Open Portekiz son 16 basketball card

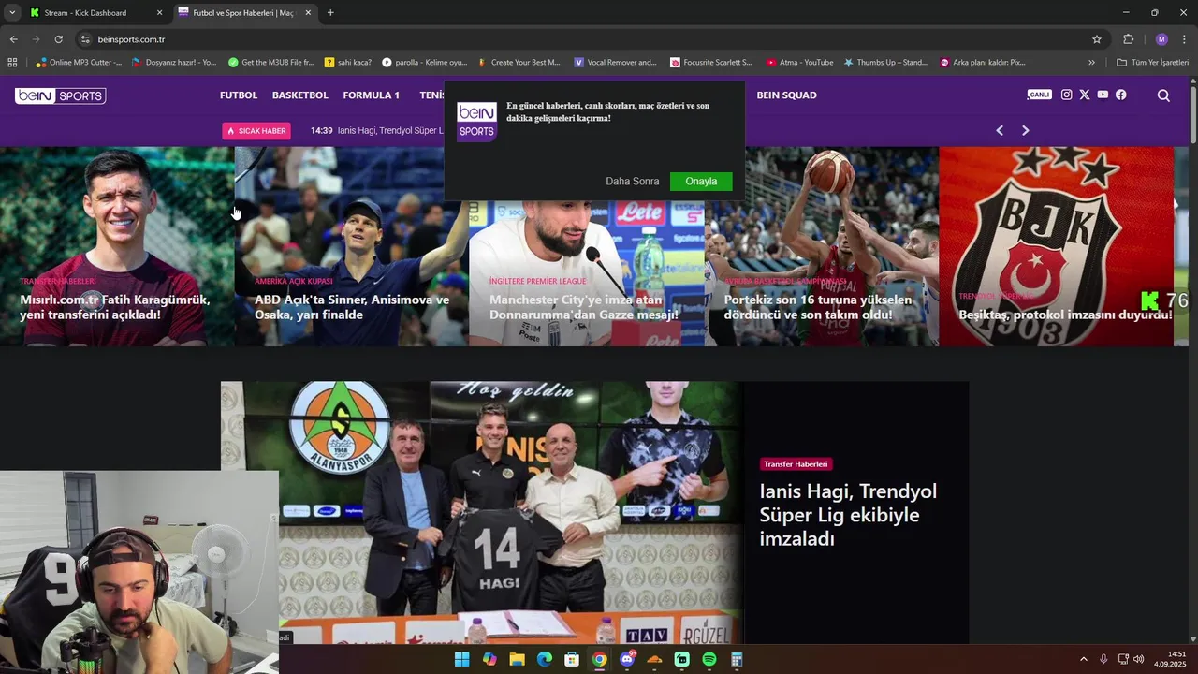point(822,247)
